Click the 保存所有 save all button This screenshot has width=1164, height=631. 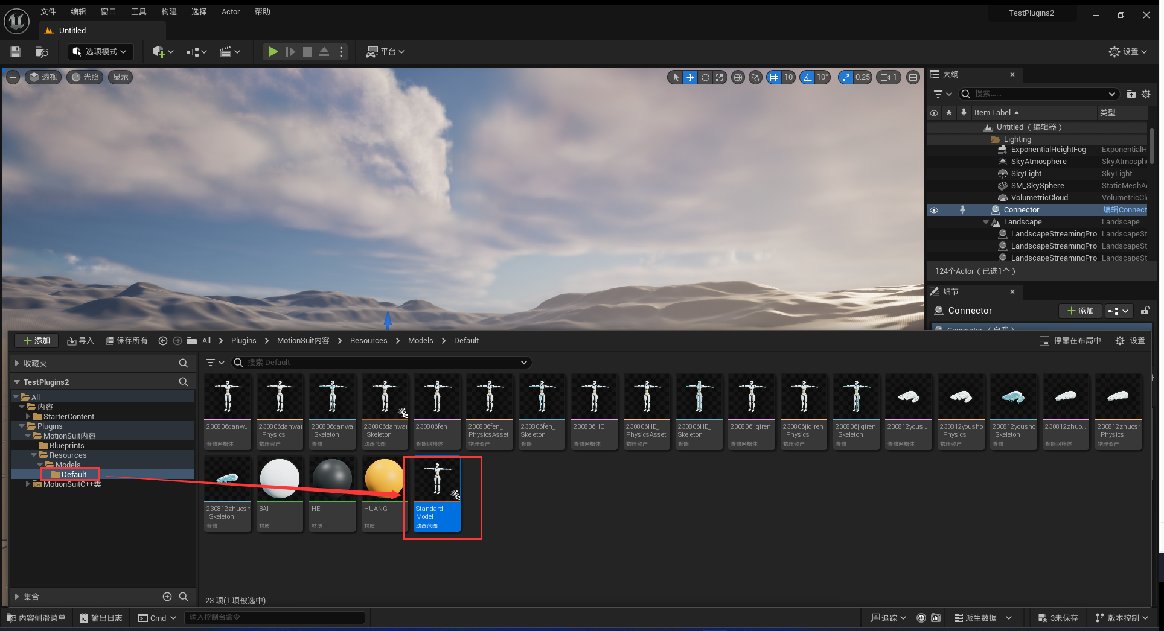coord(127,341)
